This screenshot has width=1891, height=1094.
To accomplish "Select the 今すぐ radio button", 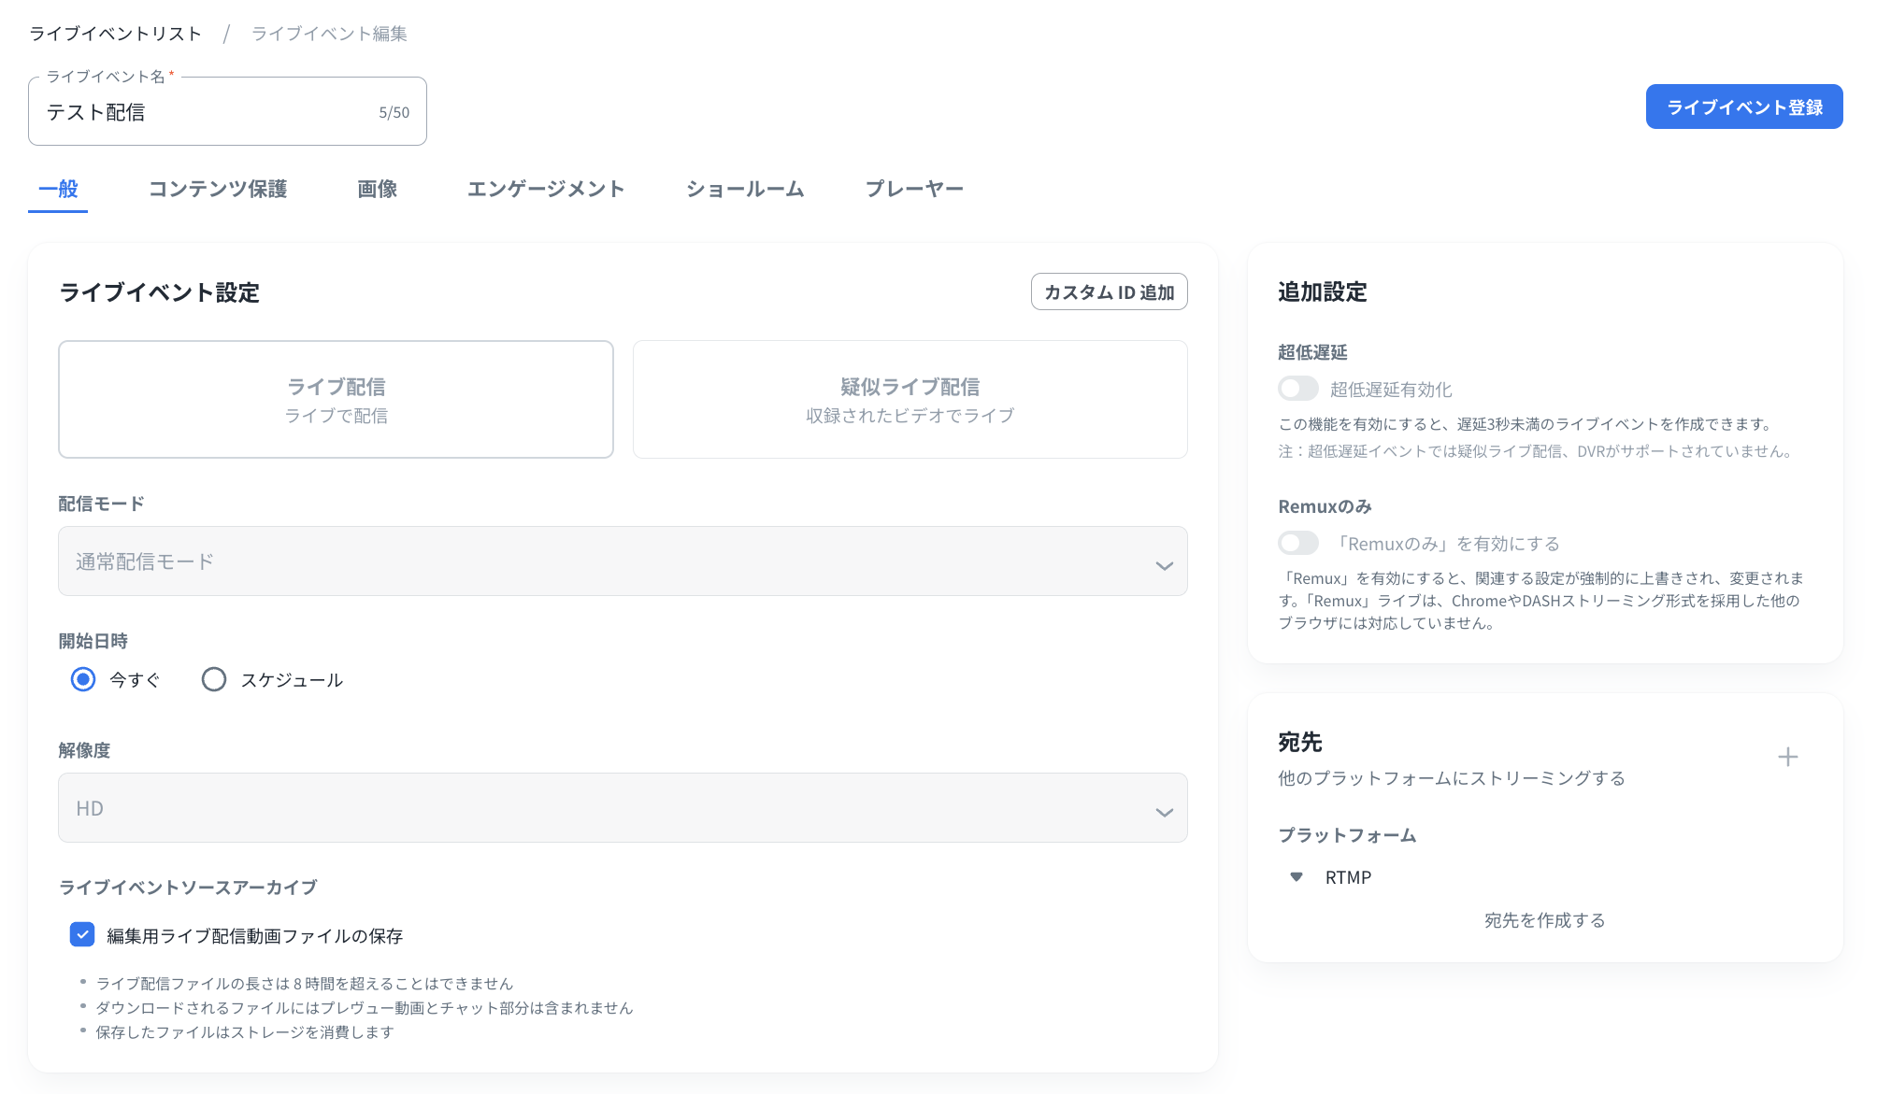I will (x=83, y=679).
